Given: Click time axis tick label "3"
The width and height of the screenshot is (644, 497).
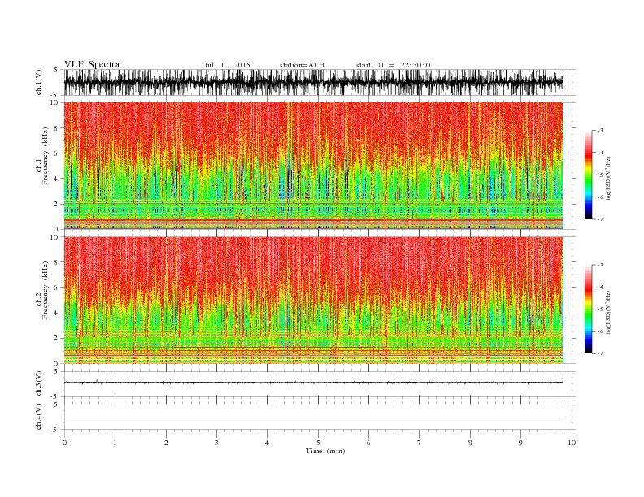Looking at the screenshot, I should pos(216,443).
